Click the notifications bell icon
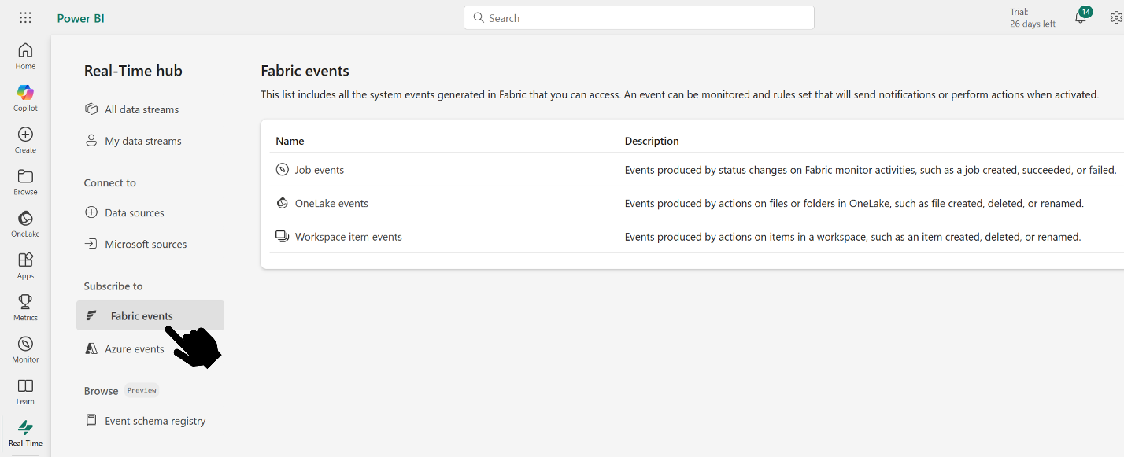Image resolution: width=1124 pixels, height=457 pixels. click(1080, 18)
